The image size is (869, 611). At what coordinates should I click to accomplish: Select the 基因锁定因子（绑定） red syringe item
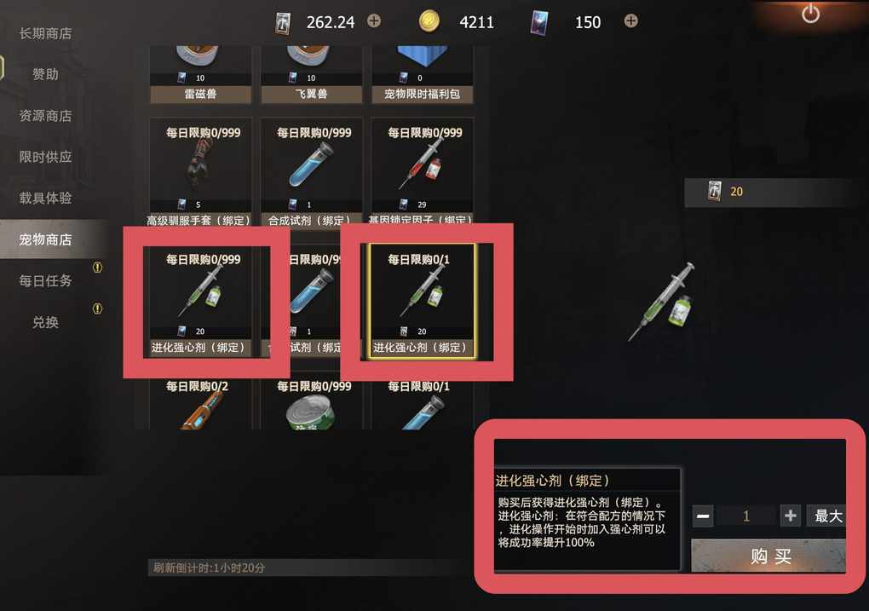422,172
